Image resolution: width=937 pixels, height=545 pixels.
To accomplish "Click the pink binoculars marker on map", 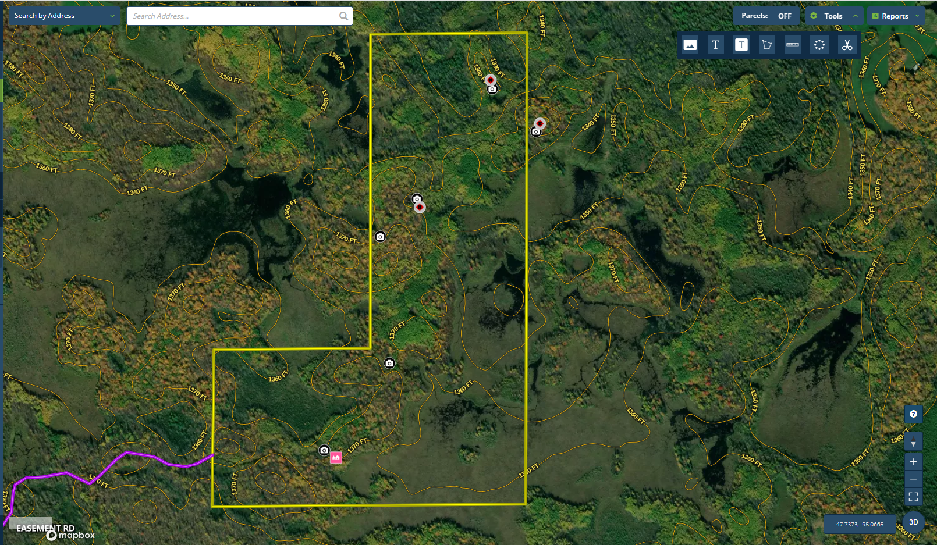I will (336, 458).
